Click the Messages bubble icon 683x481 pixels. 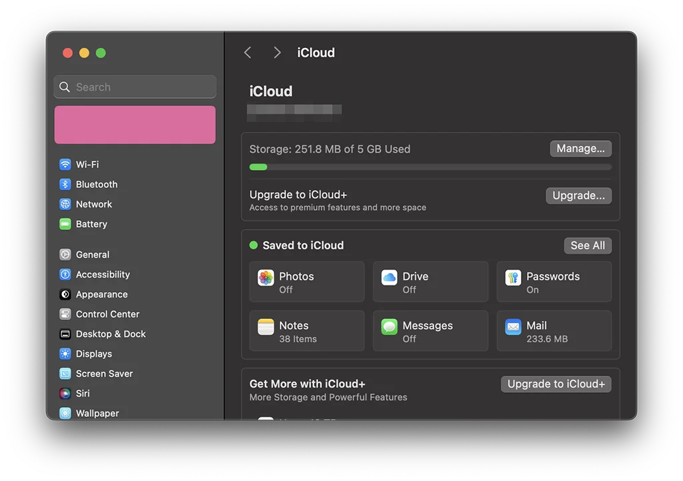pos(390,327)
